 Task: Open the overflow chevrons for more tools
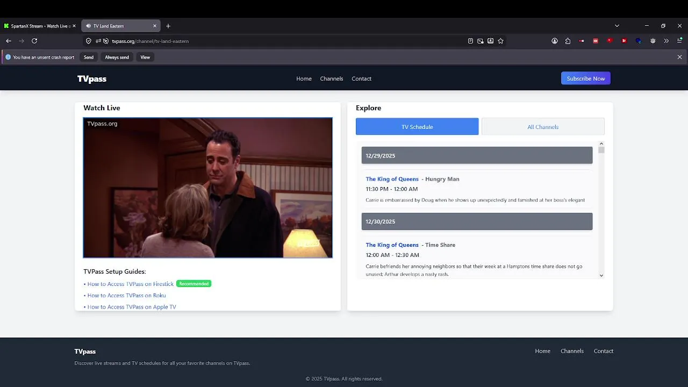[666, 41]
